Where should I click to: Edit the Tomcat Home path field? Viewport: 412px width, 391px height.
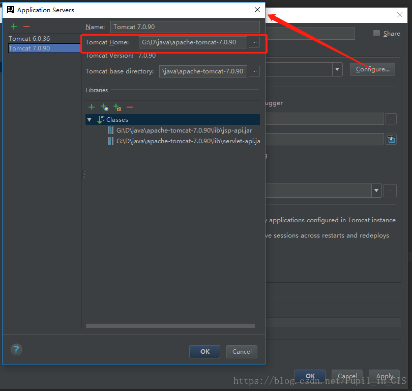pos(193,42)
